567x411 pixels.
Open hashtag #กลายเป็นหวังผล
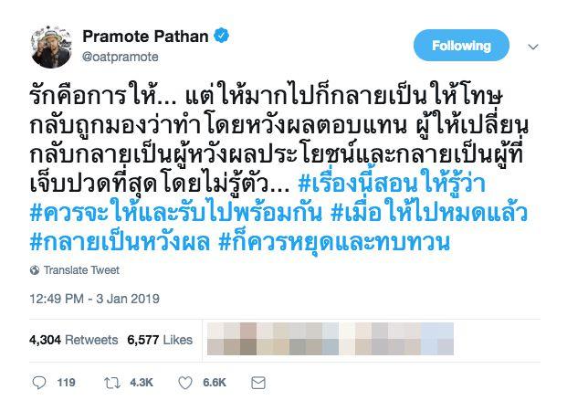(x=120, y=242)
